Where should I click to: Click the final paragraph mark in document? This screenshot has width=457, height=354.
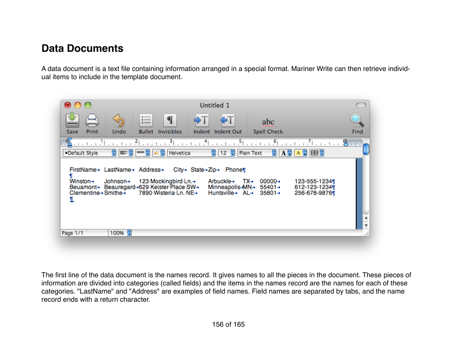coord(72,200)
